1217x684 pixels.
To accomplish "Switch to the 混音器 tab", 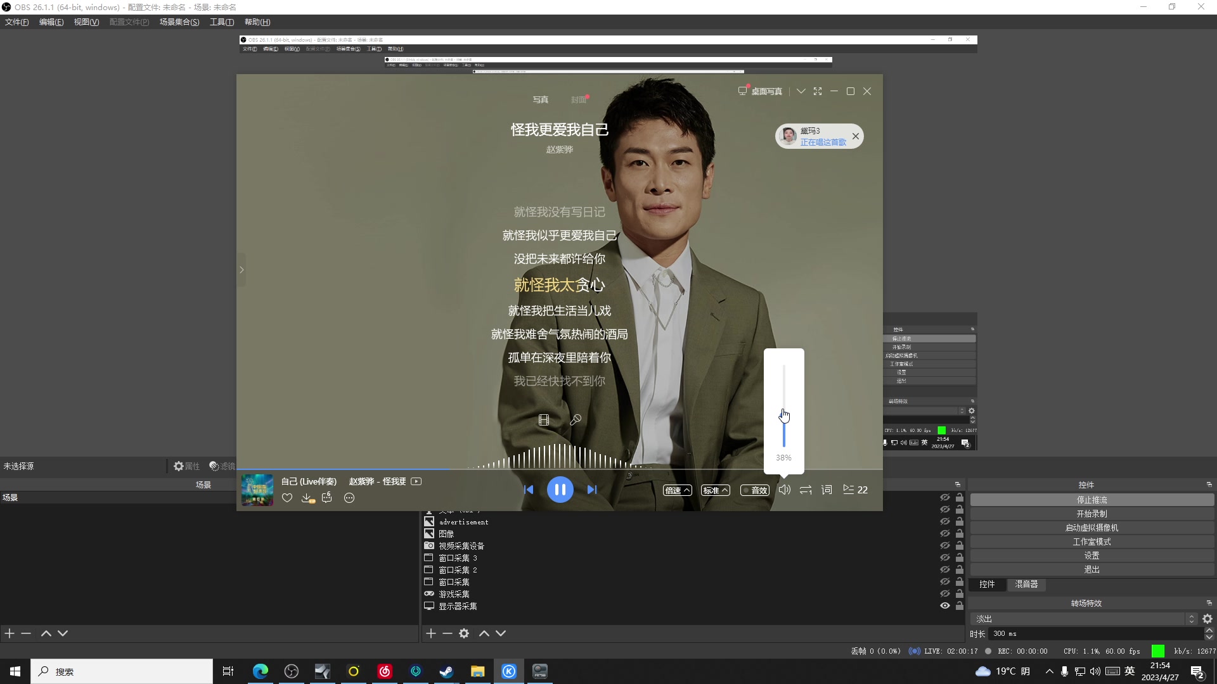I will [1026, 584].
